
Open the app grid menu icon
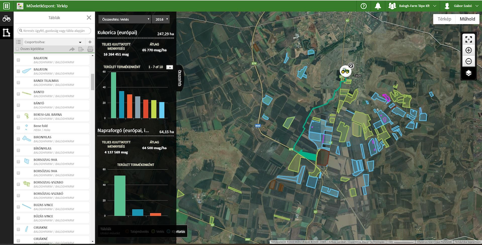[x=6, y=6]
